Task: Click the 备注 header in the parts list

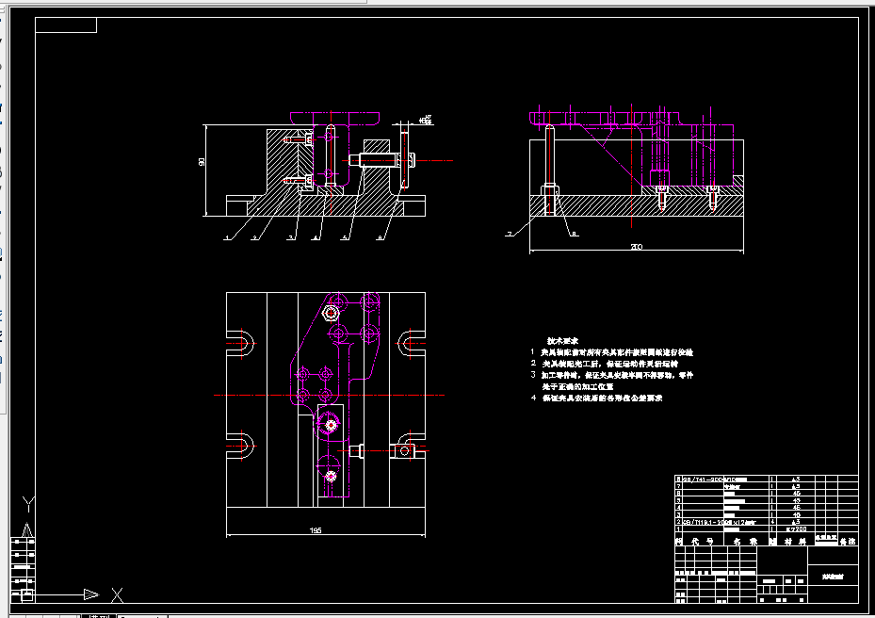Action: pyautogui.click(x=848, y=542)
